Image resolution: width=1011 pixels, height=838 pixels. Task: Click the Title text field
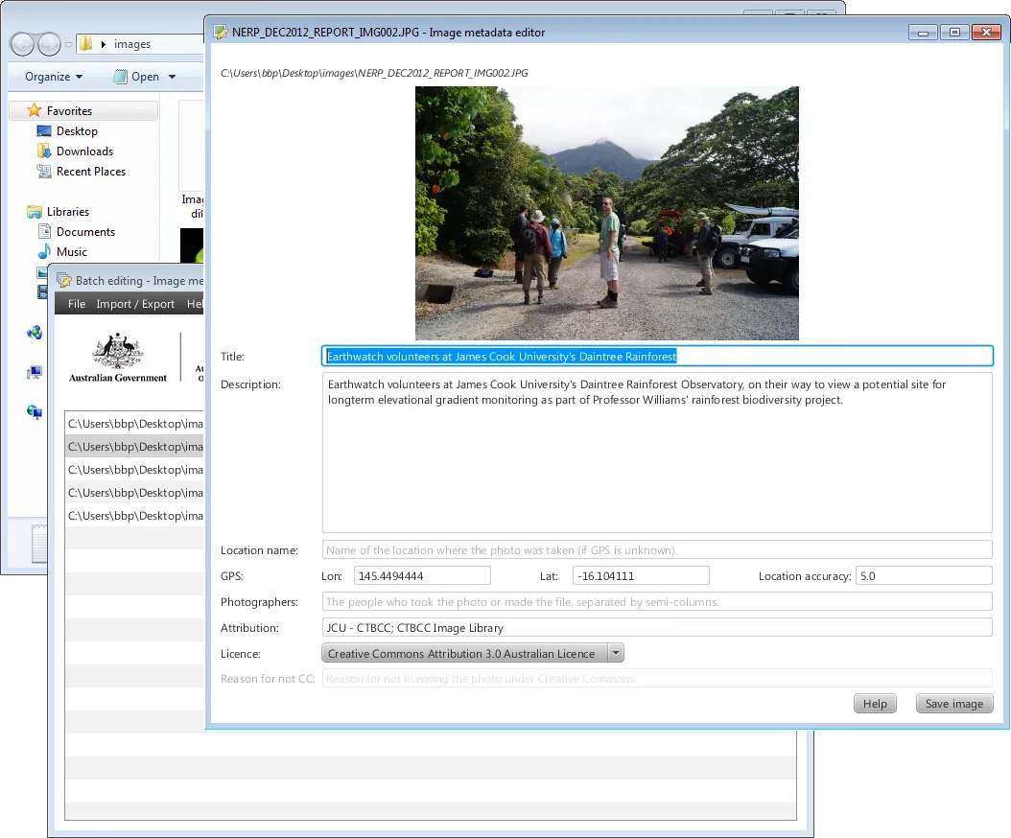657,356
